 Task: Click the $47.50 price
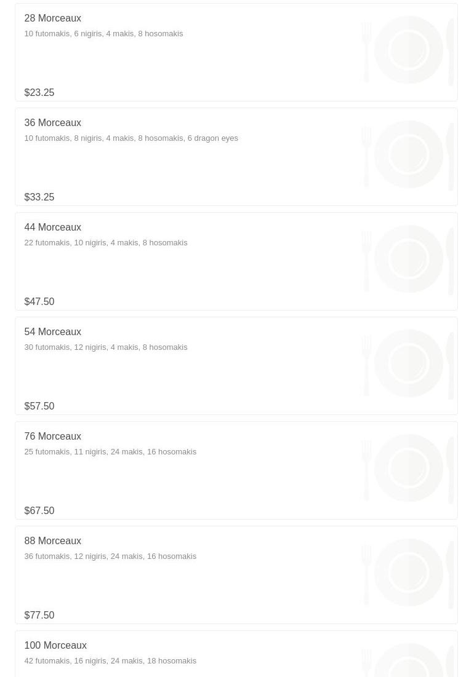tap(39, 302)
